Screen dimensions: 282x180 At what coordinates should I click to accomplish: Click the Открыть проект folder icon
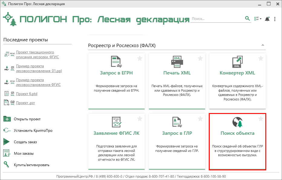(7, 119)
